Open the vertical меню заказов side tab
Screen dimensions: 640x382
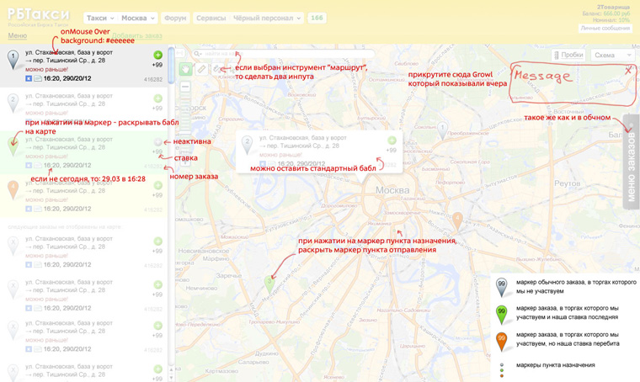point(631,162)
